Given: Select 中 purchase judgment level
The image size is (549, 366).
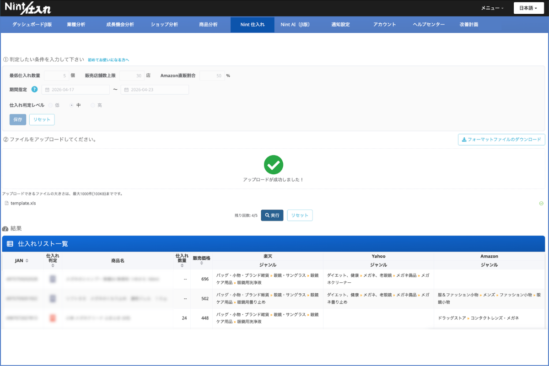Looking at the screenshot, I should point(71,105).
